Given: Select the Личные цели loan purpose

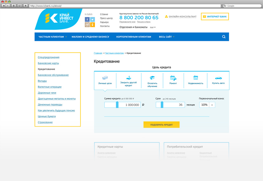Looking at the screenshot, I should point(105,80).
